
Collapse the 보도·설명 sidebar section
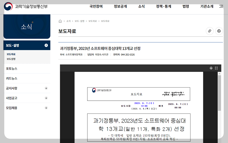tap(46, 45)
